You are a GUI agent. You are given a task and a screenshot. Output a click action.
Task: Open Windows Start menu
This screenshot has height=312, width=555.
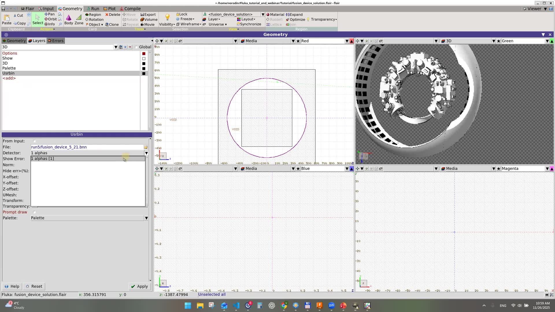188,306
